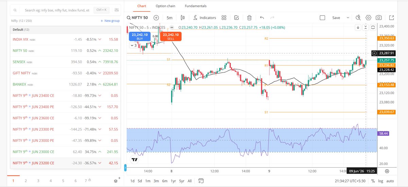The width and height of the screenshot is (408, 187).
Task: Open the timezone 21:34:27 UTC+5:30 selector
Action: tap(350, 181)
